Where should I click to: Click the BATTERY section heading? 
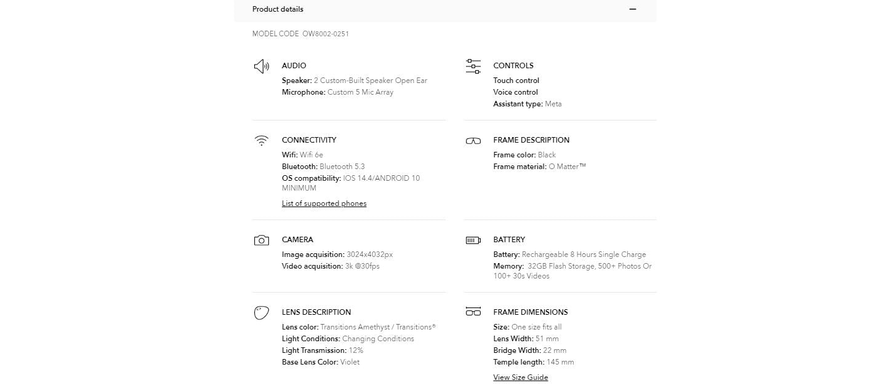pos(509,240)
